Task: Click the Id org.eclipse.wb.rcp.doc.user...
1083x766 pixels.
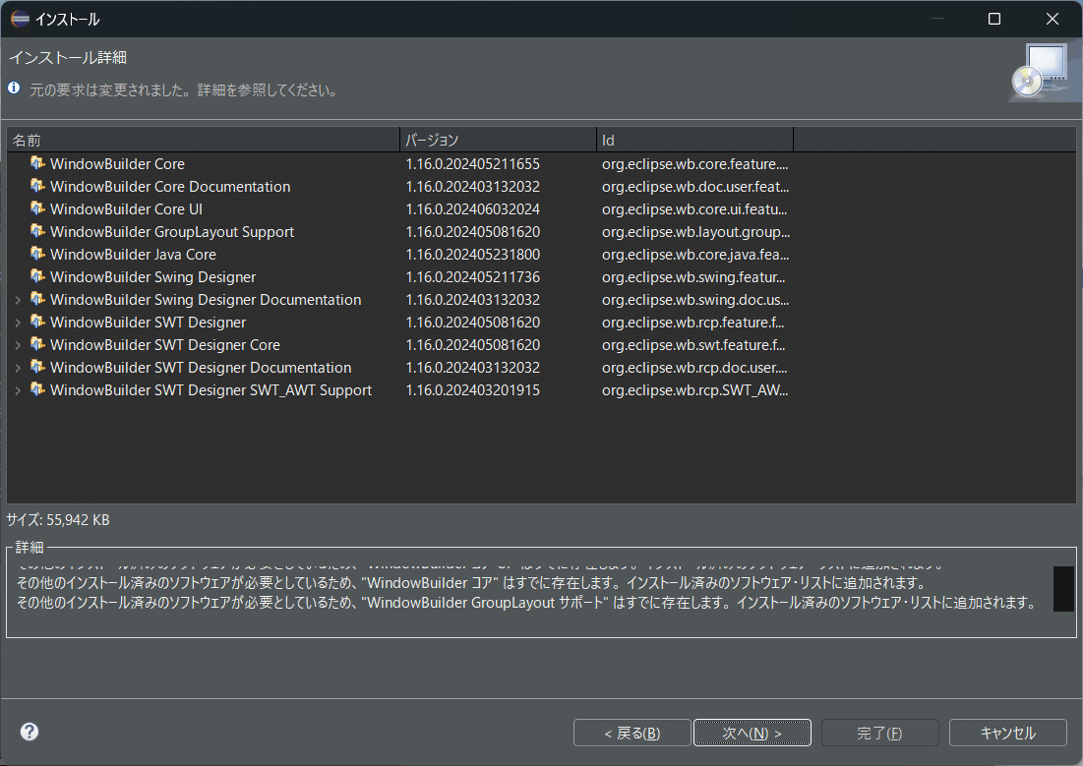Action: coord(694,368)
